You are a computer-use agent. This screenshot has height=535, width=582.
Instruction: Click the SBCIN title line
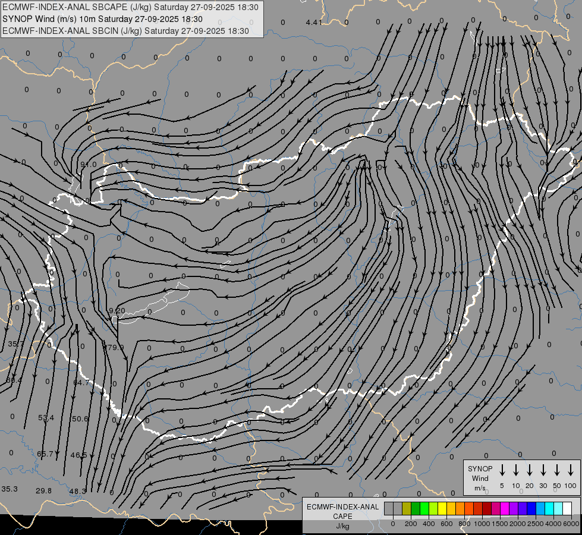pos(125,31)
